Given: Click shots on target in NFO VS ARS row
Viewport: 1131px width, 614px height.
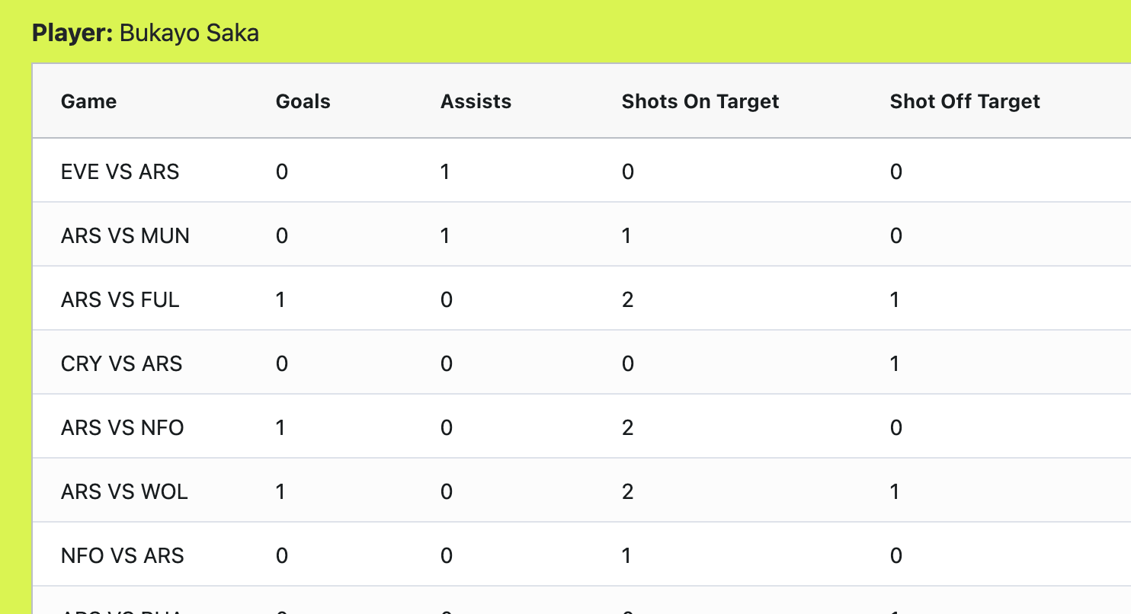Looking at the screenshot, I should 626,555.
